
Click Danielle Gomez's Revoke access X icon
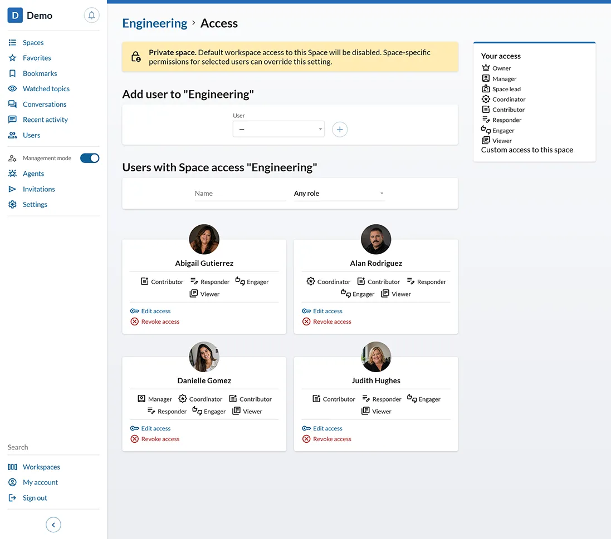click(x=134, y=439)
